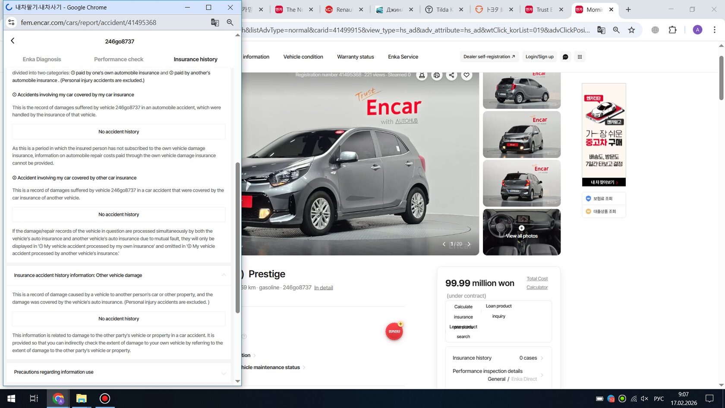Open the Chrome profile avatar
This screenshot has height=408, width=725.
(697, 30)
